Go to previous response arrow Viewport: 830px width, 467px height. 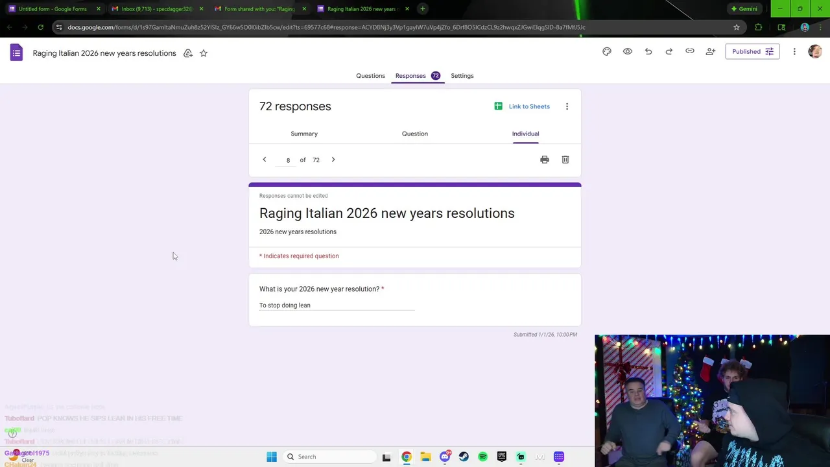265,160
